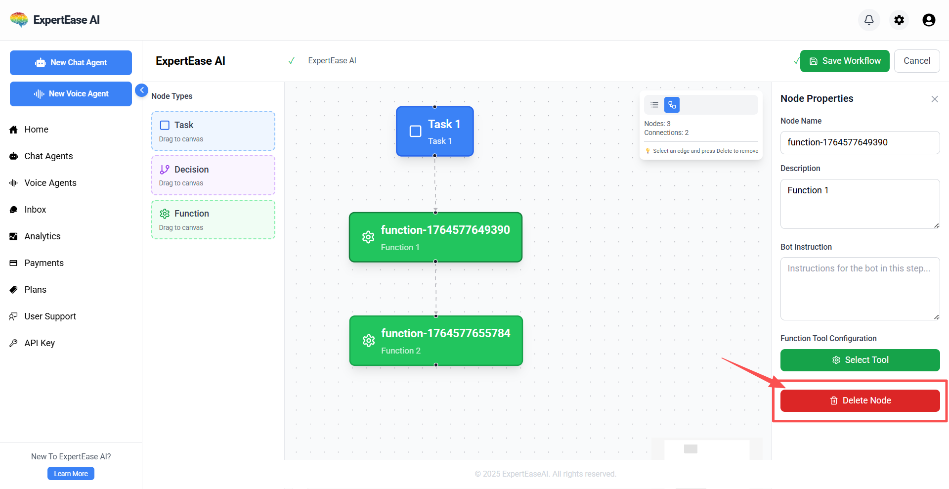Collapse the sidebar with the chevron
This screenshot has width=949, height=489.
click(141, 90)
